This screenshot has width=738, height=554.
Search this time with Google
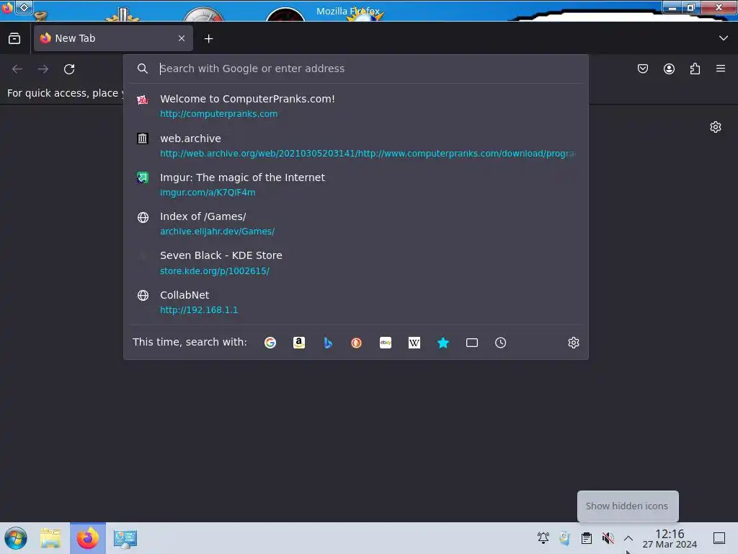click(270, 343)
